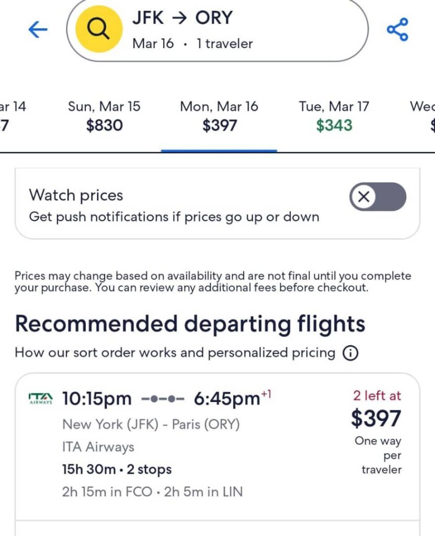The height and width of the screenshot is (536, 435).
Task: Select the Mon, Mar 16 date tab
Action: click(x=219, y=116)
